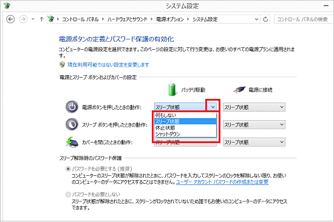Click the power button icon
Image resolution: width=334 pixels, height=222 pixels.
click(x=72, y=107)
